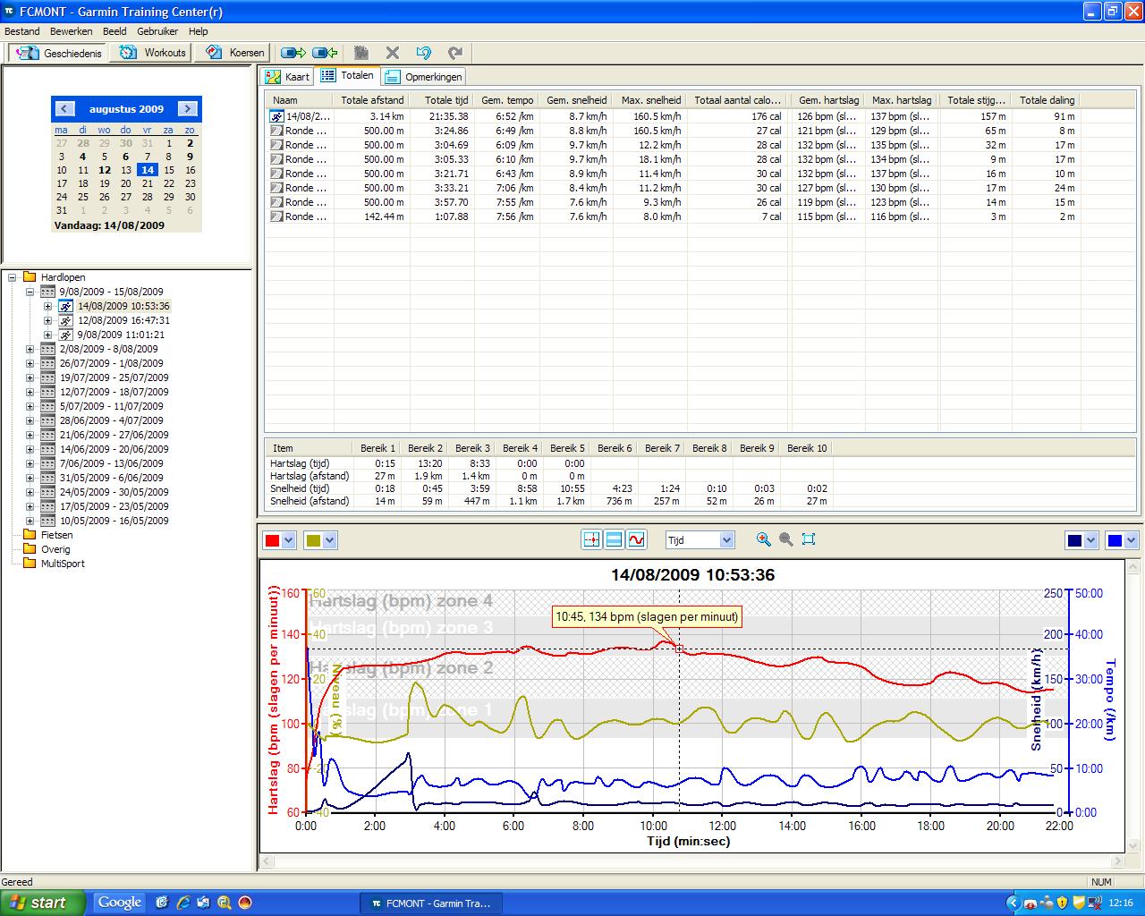Click the Overig folder icon
The width and height of the screenshot is (1145, 916).
coord(30,549)
